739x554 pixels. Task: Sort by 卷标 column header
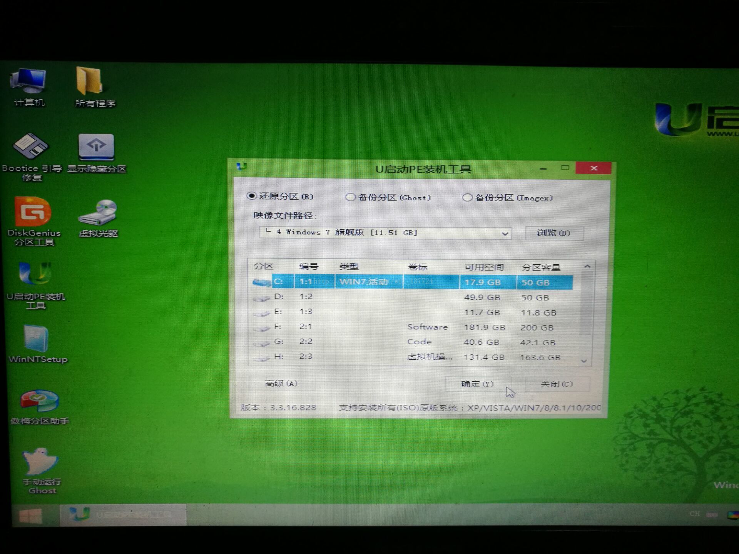point(418,267)
